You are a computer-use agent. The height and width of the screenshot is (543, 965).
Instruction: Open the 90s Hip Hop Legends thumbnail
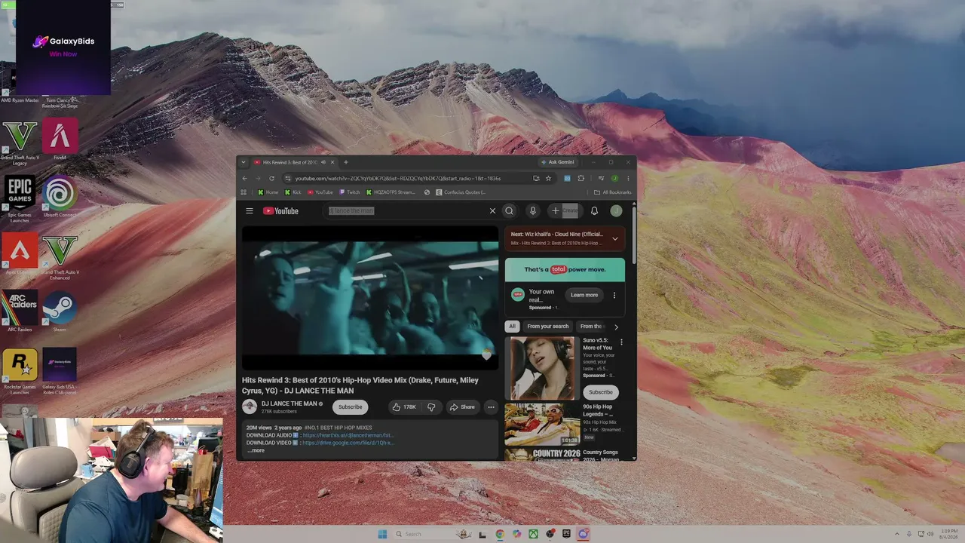tap(542, 424)
